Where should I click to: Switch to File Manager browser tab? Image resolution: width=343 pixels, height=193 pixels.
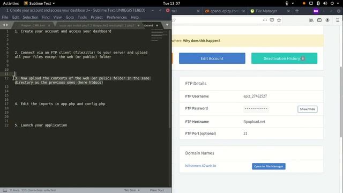point(266,11)
